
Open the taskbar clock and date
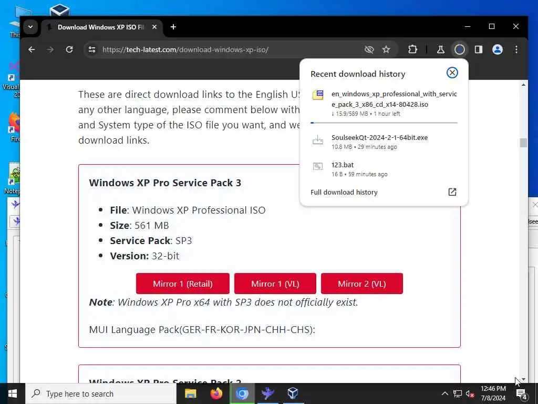493,393
